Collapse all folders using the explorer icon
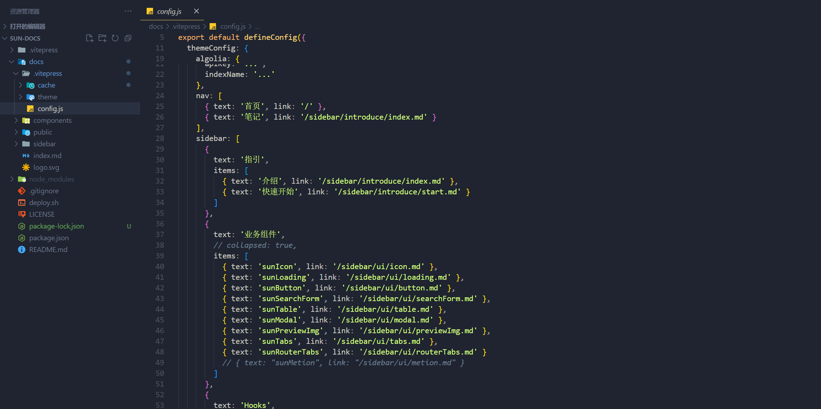 pyautogui.click(x=128, y=38)
